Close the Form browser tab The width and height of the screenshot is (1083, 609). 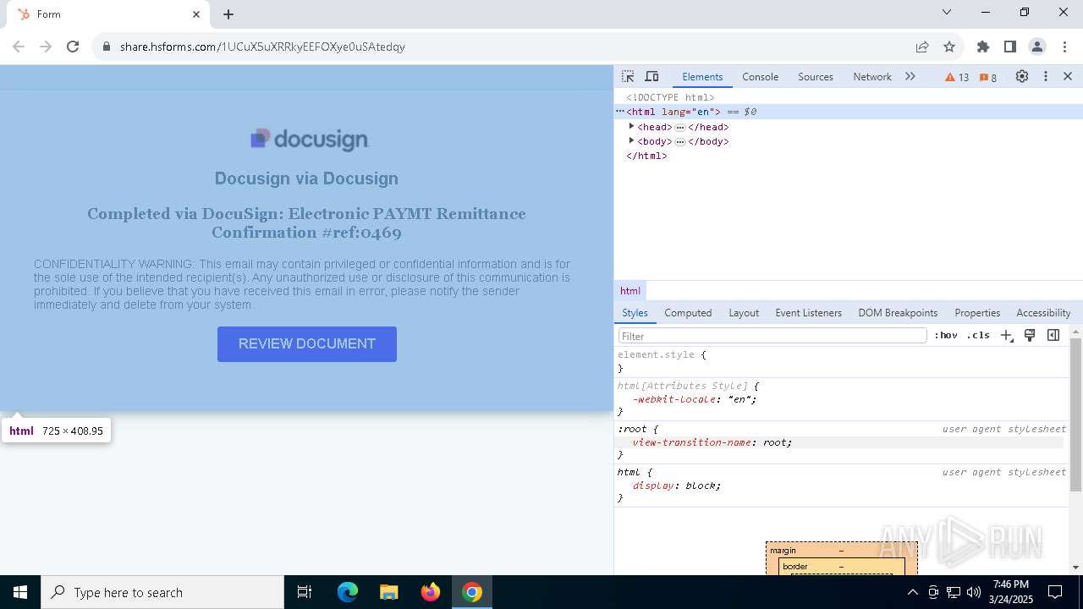coord(196,14)
